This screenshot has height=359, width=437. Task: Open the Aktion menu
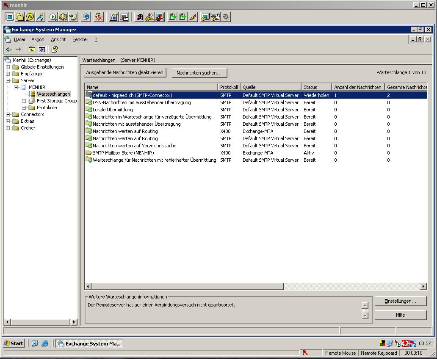[x=38, y=39]
